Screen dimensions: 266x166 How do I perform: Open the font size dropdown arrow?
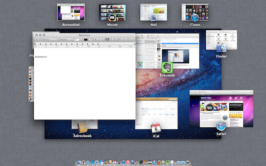81,39
